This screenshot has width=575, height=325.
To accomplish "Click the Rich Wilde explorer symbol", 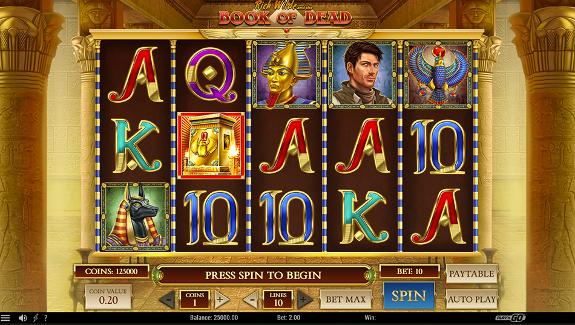I will point(363,75).
